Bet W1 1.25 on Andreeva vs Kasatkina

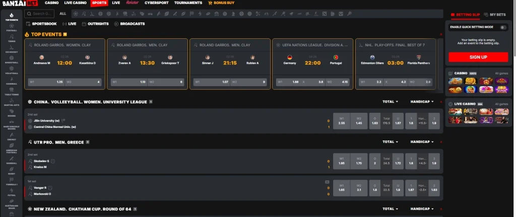46,82
